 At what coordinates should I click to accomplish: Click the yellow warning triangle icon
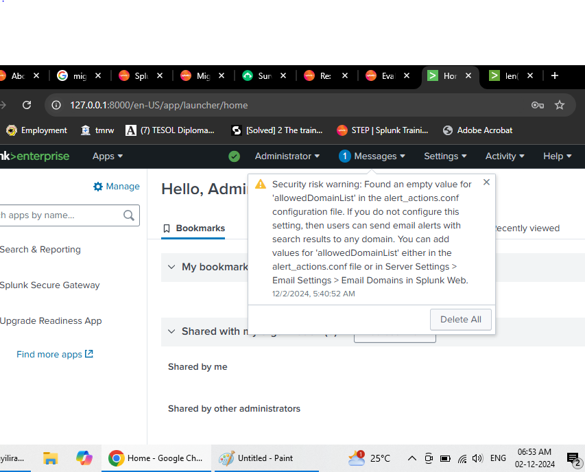(261, 184)
